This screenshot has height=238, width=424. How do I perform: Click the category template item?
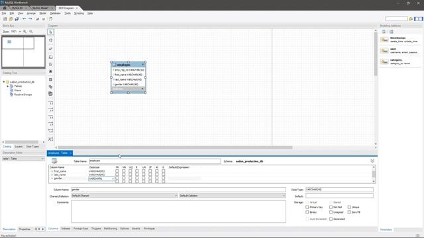coord(400,61)
